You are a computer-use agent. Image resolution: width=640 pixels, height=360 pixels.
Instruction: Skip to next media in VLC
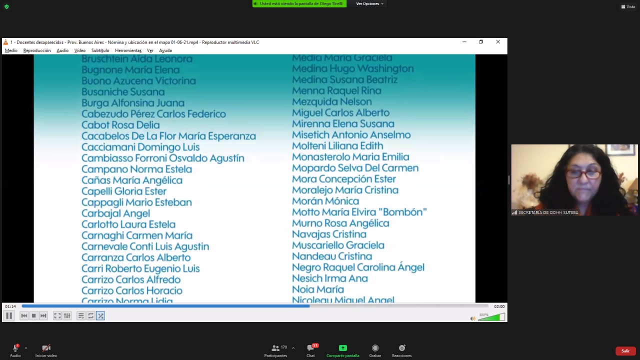click(x=43, y=315)
